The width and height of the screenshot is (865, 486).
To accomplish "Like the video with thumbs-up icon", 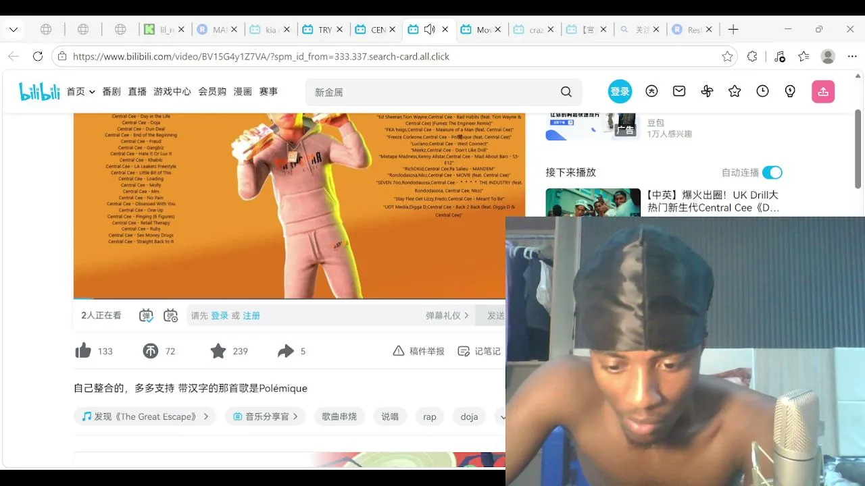I will 83,351.
